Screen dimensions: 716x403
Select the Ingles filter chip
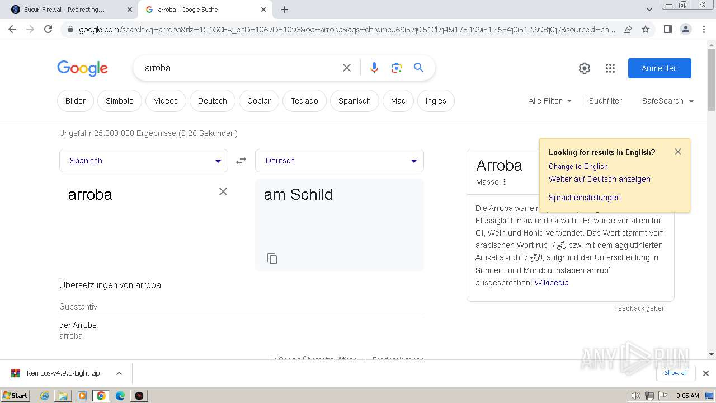pyautogui.click(x=436, y=101)
